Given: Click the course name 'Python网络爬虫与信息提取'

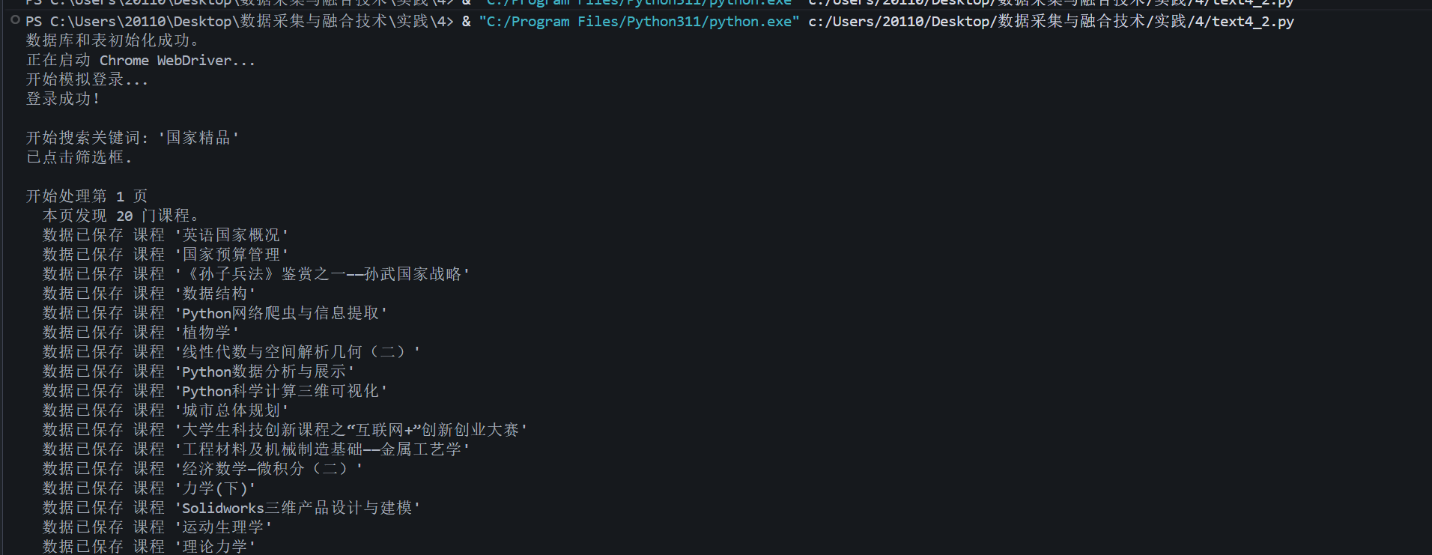Looking at the screenshot, I should [x=281, y=313].
